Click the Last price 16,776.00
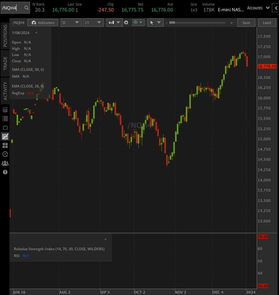 [x=63, y=10]
